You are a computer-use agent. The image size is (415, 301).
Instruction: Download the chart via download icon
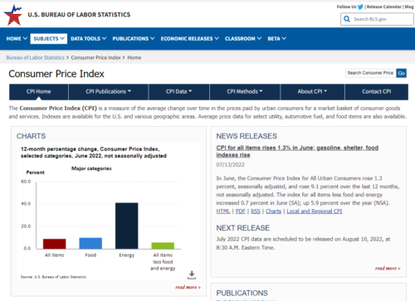(x=192, y=274)
